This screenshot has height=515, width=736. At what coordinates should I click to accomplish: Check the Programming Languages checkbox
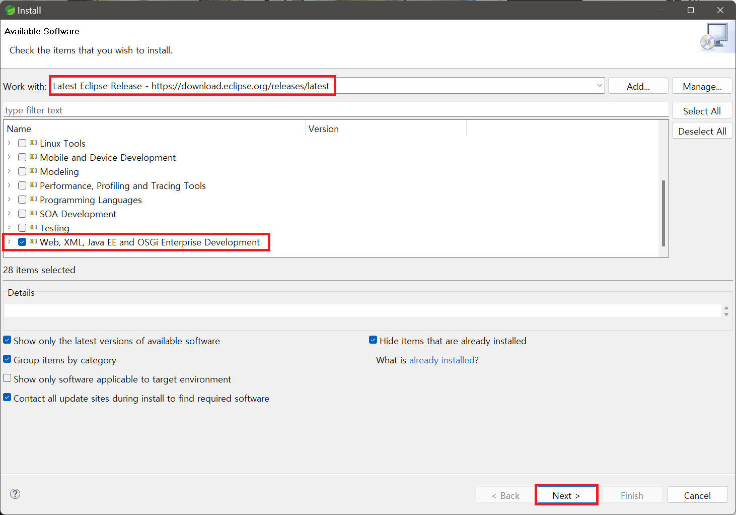click(x=22, y=200)
